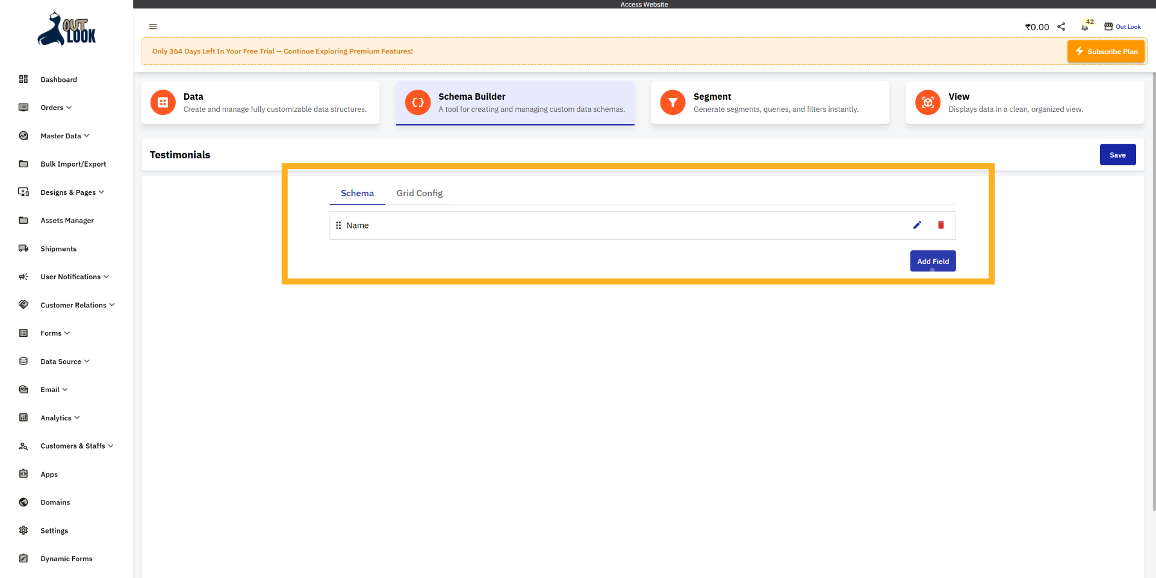Click the Segment funnel icon
Image resolution: width=1156 pixels, height=578 pixels.
[x=673, y=102]
